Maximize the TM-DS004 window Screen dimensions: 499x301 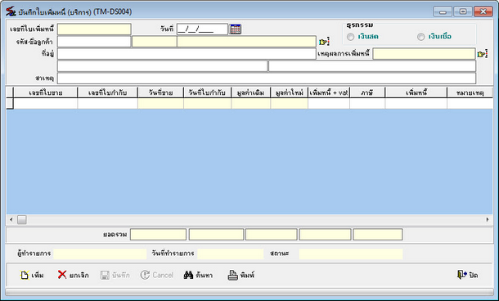tap(463, 11)
